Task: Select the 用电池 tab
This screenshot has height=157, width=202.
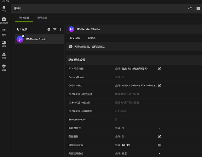Action: click(x=92, y=38)
